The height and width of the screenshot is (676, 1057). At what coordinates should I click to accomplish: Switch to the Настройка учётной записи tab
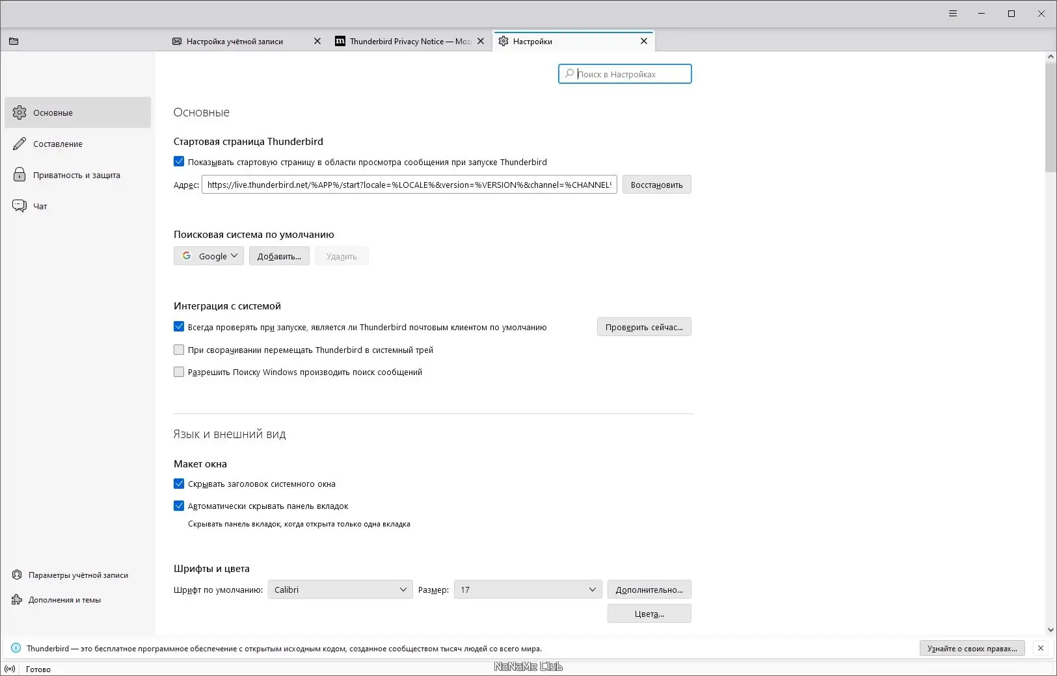click(x=235, y=41)
